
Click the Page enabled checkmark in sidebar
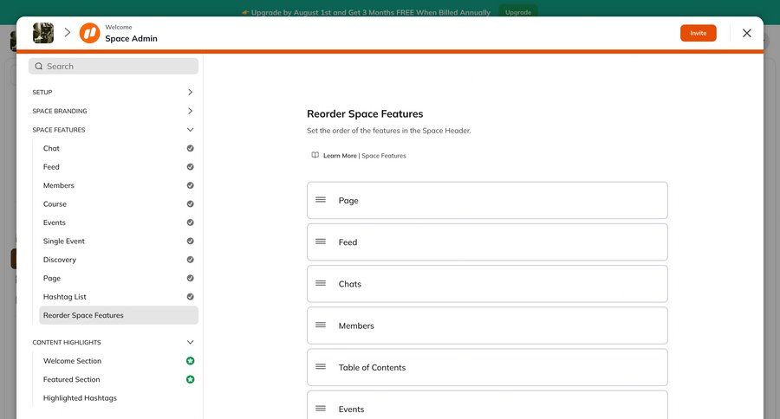click(x=190, y=279)
